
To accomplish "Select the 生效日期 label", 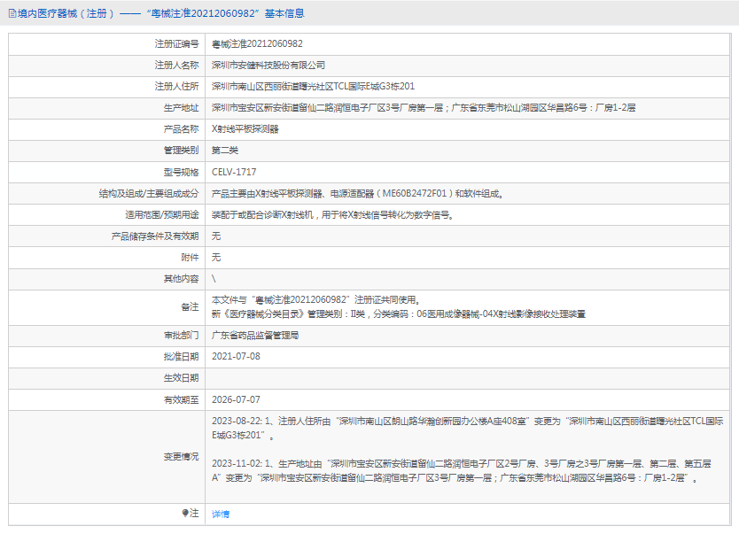I will pyautogui.click(x=181, y=378).
